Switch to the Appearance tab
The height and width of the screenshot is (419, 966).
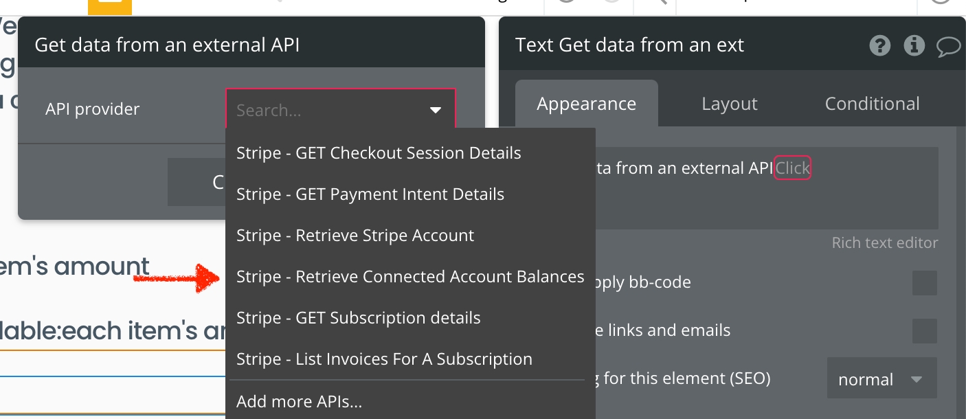(x=586, y=104)
